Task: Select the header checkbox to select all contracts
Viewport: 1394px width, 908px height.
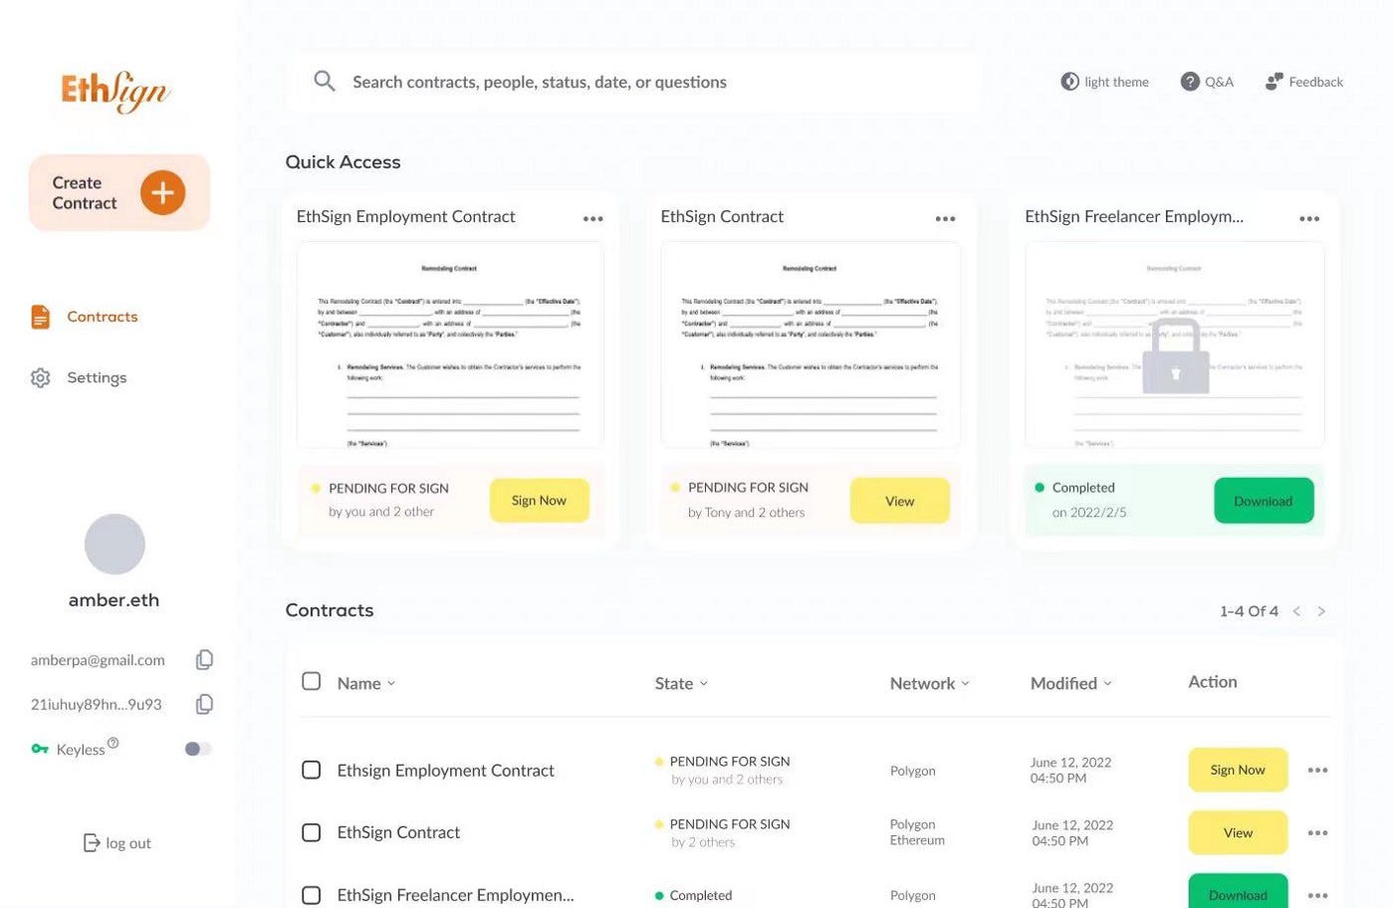Action: tap(311, 681)
